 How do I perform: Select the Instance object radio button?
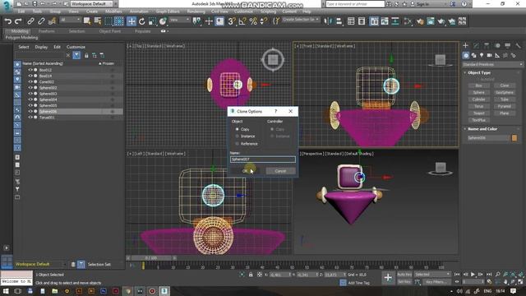(238, 136)
